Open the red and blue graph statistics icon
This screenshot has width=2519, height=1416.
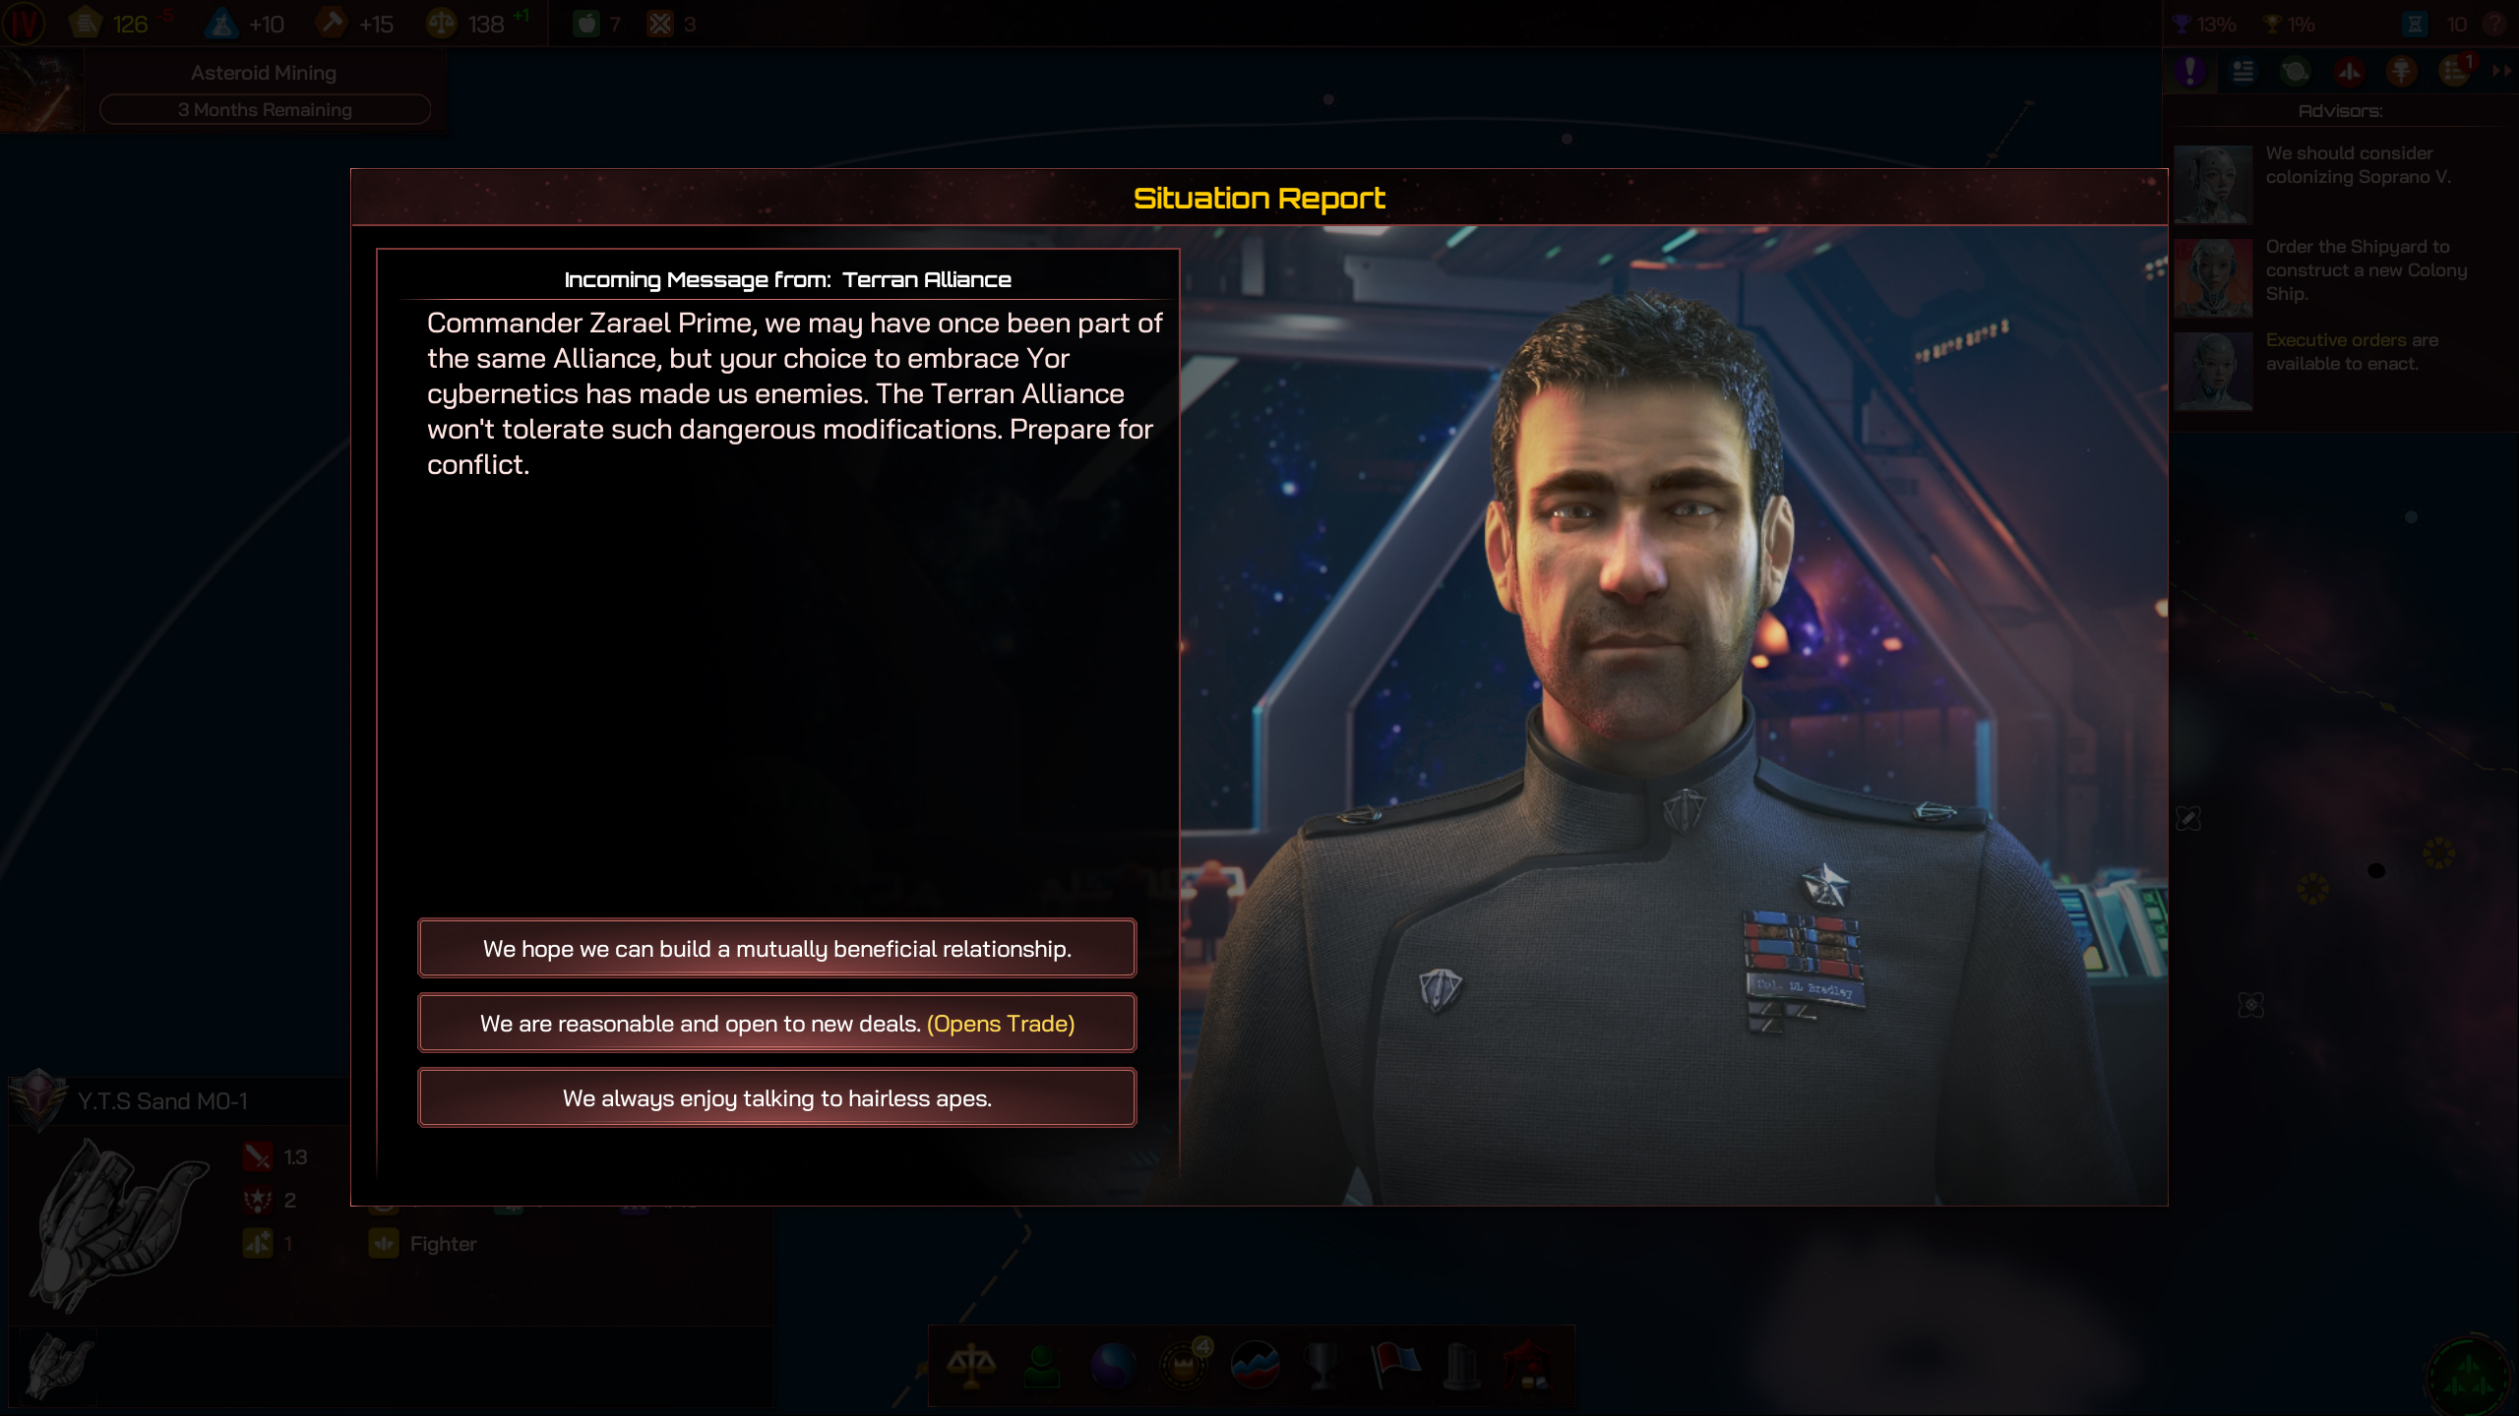pos(1255,1366)
